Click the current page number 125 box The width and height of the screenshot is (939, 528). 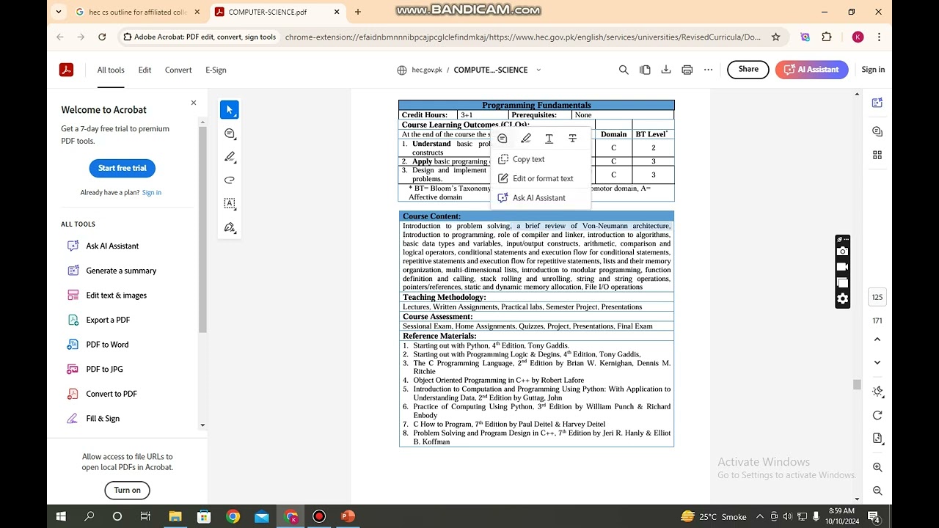(x=877, y=297)
